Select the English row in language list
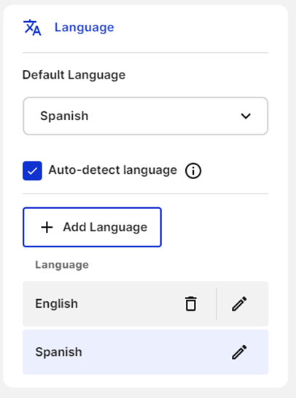 [146, 303]
